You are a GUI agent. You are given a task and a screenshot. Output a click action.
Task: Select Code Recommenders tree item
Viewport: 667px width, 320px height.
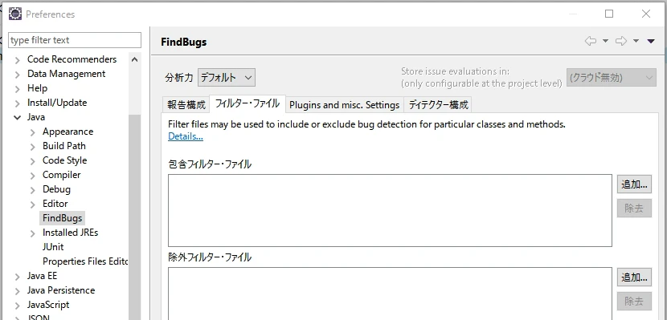(x=72, y=59)
